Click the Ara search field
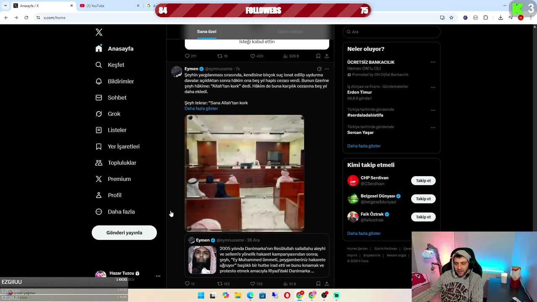537x302 pixels. pyautogui.click(x=391, y=32)
